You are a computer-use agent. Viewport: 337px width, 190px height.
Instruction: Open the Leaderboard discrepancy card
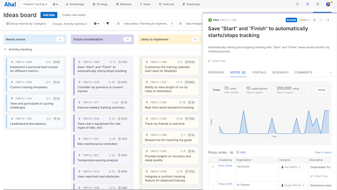point(35,121)
